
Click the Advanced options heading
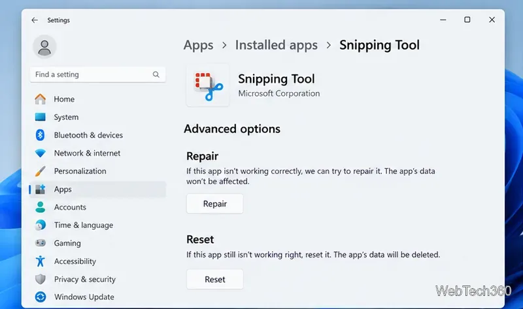coord(232,129)
